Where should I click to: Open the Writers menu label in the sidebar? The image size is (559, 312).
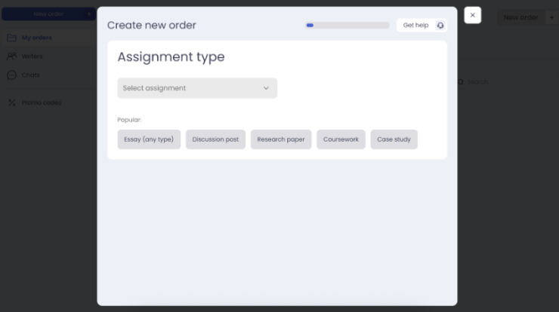(x=32, y=57)
